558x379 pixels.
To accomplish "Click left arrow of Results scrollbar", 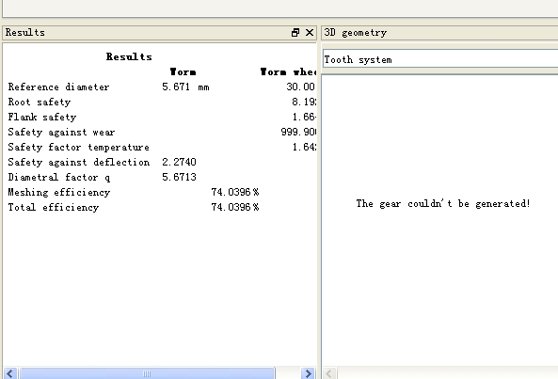I will click(x=10, y=373).
